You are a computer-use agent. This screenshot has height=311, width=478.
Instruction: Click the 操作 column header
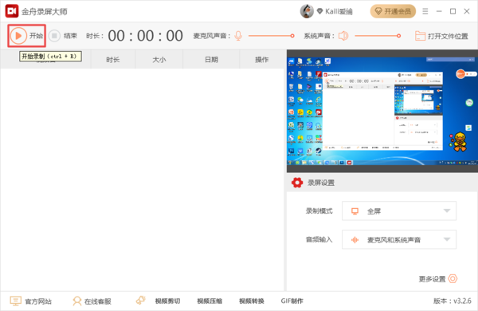pos(261,60)
